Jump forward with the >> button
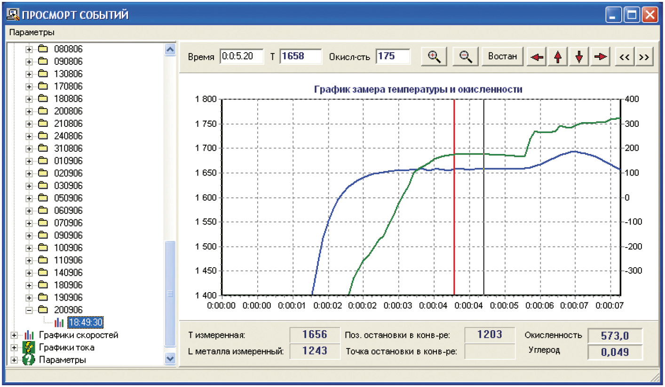Screen dimensions: 665x387 coord(644,57)
